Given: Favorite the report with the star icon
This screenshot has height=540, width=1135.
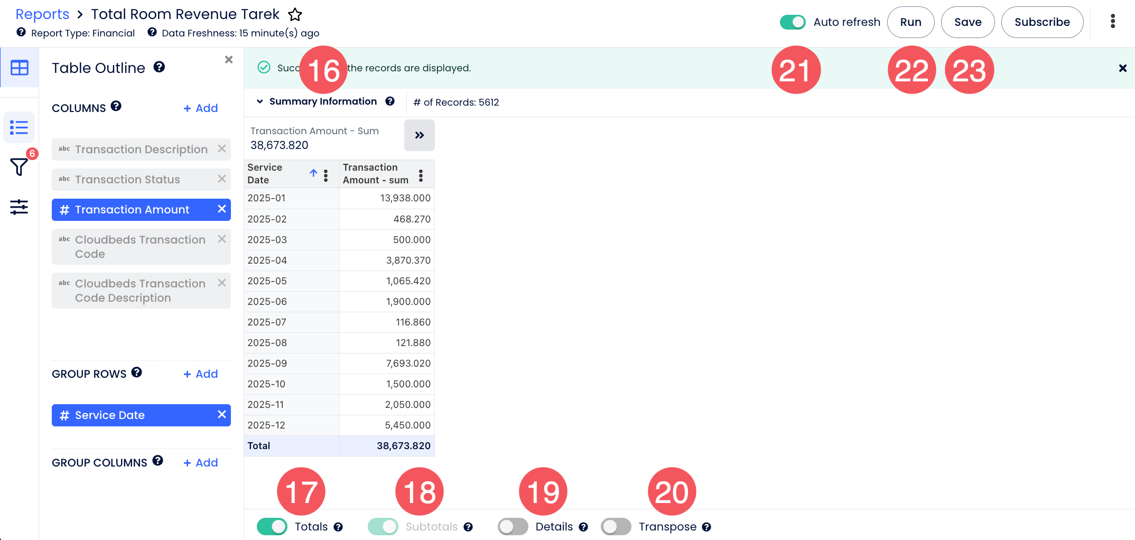Looking at the screenshot, I should tap(295, 15).
